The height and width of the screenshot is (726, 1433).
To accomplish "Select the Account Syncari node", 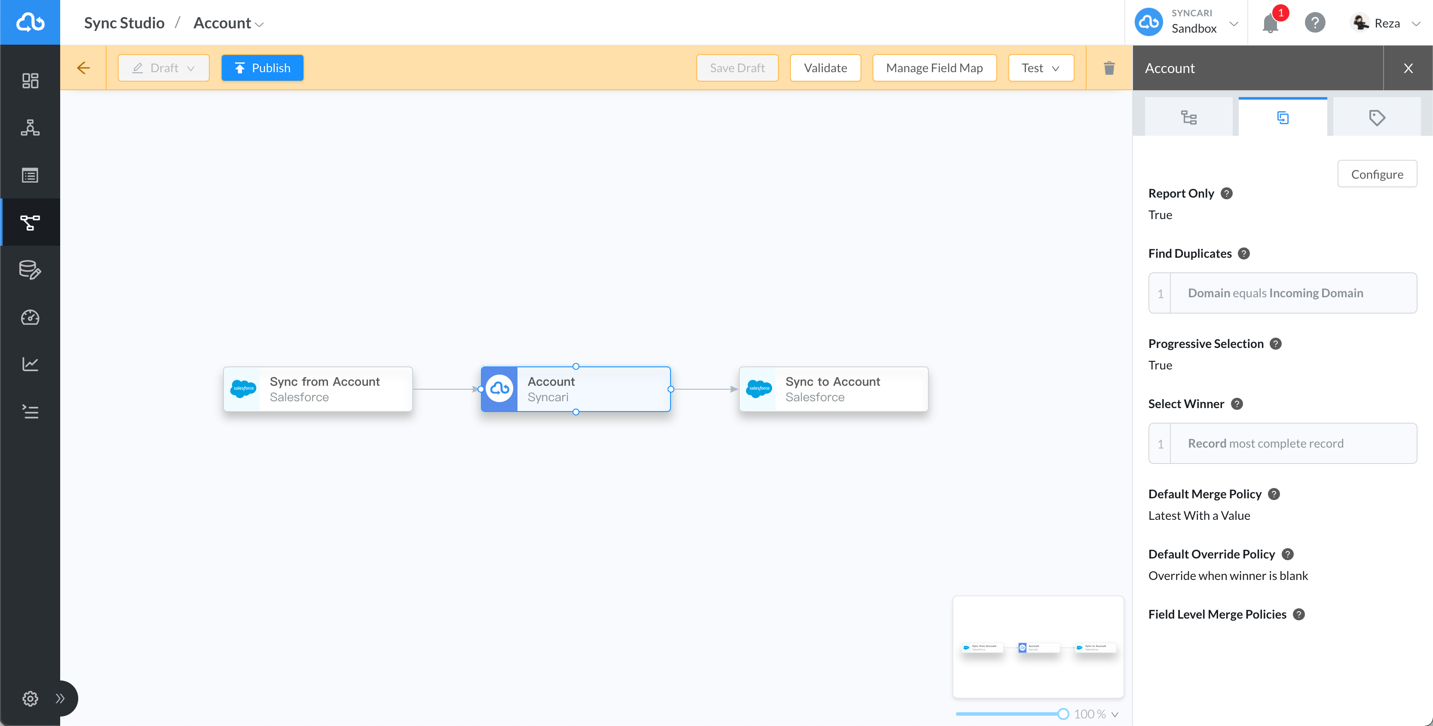I will (x=575, y=389).
